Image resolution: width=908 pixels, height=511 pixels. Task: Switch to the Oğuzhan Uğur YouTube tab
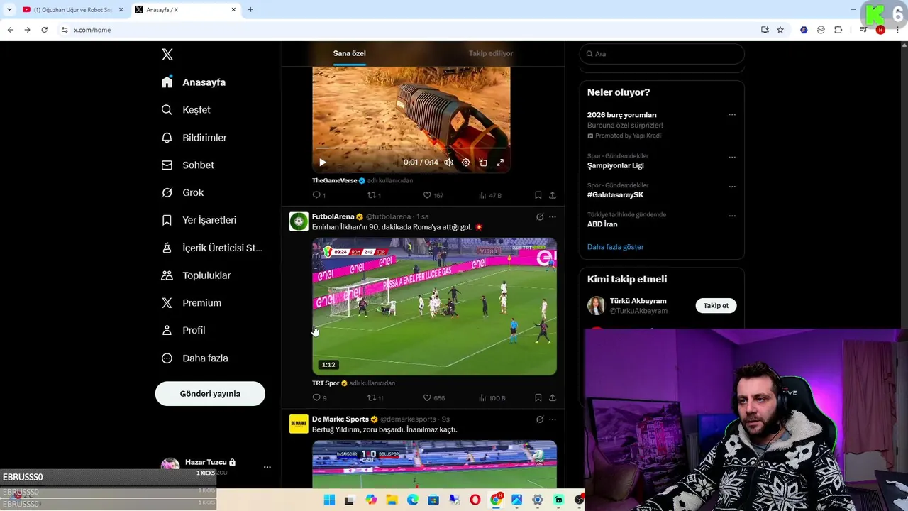pyautogui.click(x=72, y=10)
